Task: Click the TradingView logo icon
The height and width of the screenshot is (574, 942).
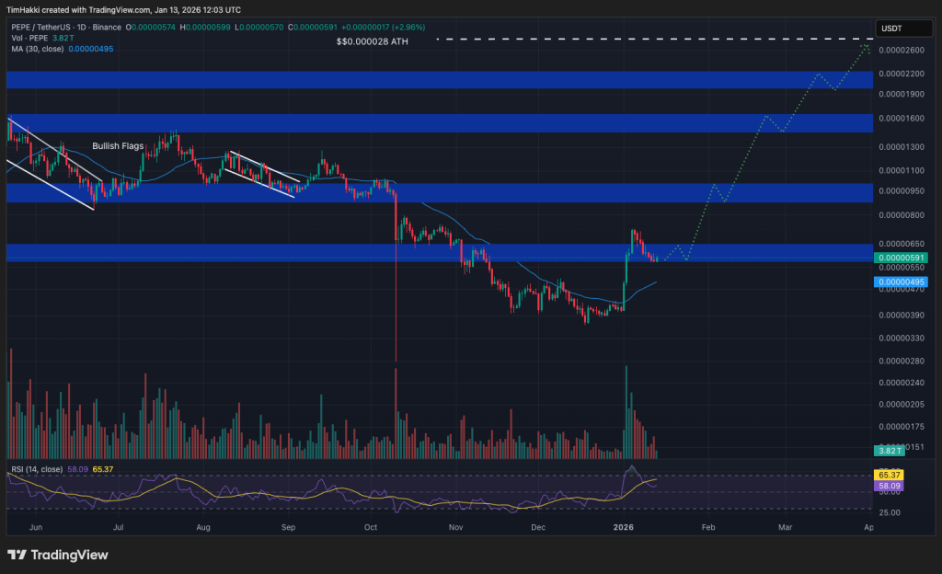Action: point(18,555)
